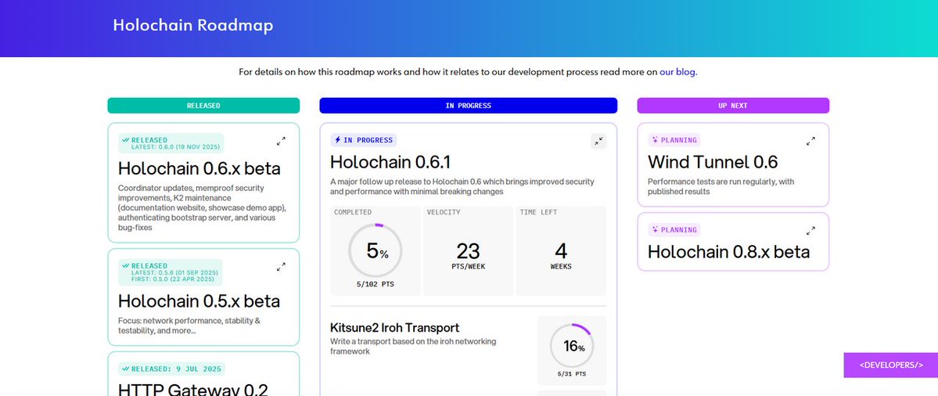Open the 'our blog' link
Image resolution: width=938 pixels, height=396 pixels.
click(x=677, y=72)
